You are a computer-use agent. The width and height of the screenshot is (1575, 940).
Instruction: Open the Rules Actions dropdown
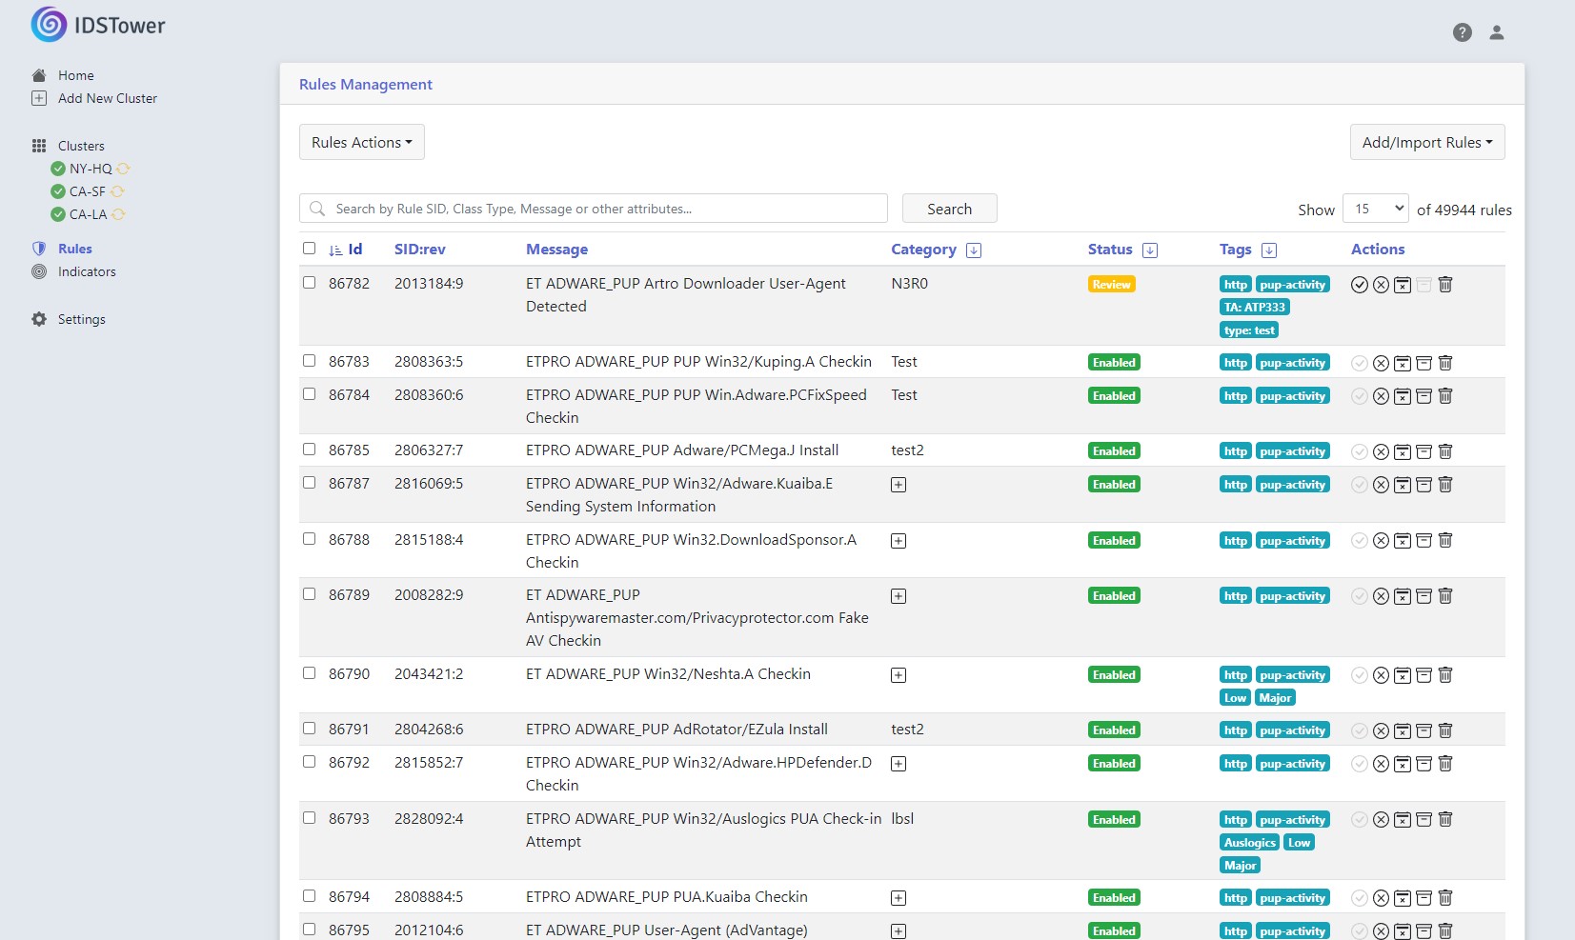point(362,142)
